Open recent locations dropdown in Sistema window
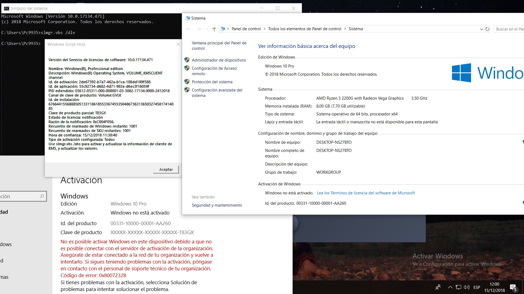 (207, 29)
